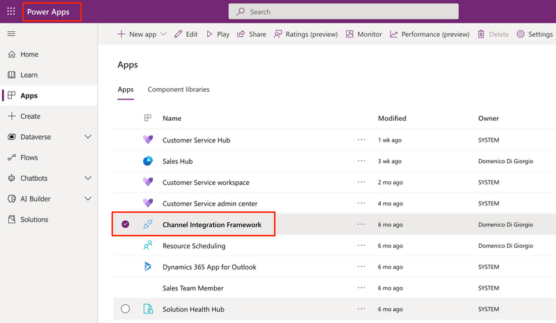Switch to the Component libraries tab
The width and height of the screenshot is (556, 323).
click(x=179, y=90)
